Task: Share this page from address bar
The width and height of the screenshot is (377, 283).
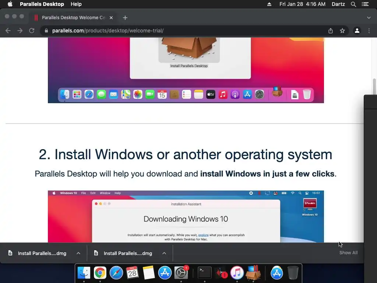Action: pyautogui.click(x=331, y=31)
